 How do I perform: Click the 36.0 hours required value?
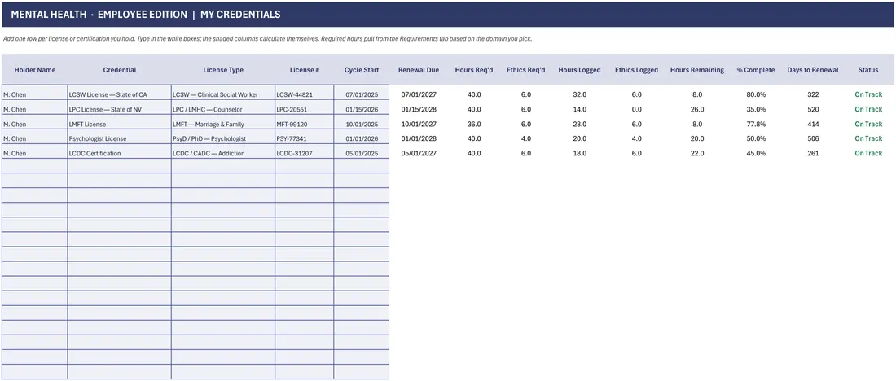coord(474,124)
